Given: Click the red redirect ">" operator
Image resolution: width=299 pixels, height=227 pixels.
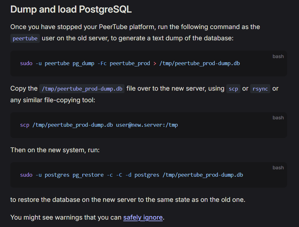Looking at the screenshot, I should click(154, 64).
